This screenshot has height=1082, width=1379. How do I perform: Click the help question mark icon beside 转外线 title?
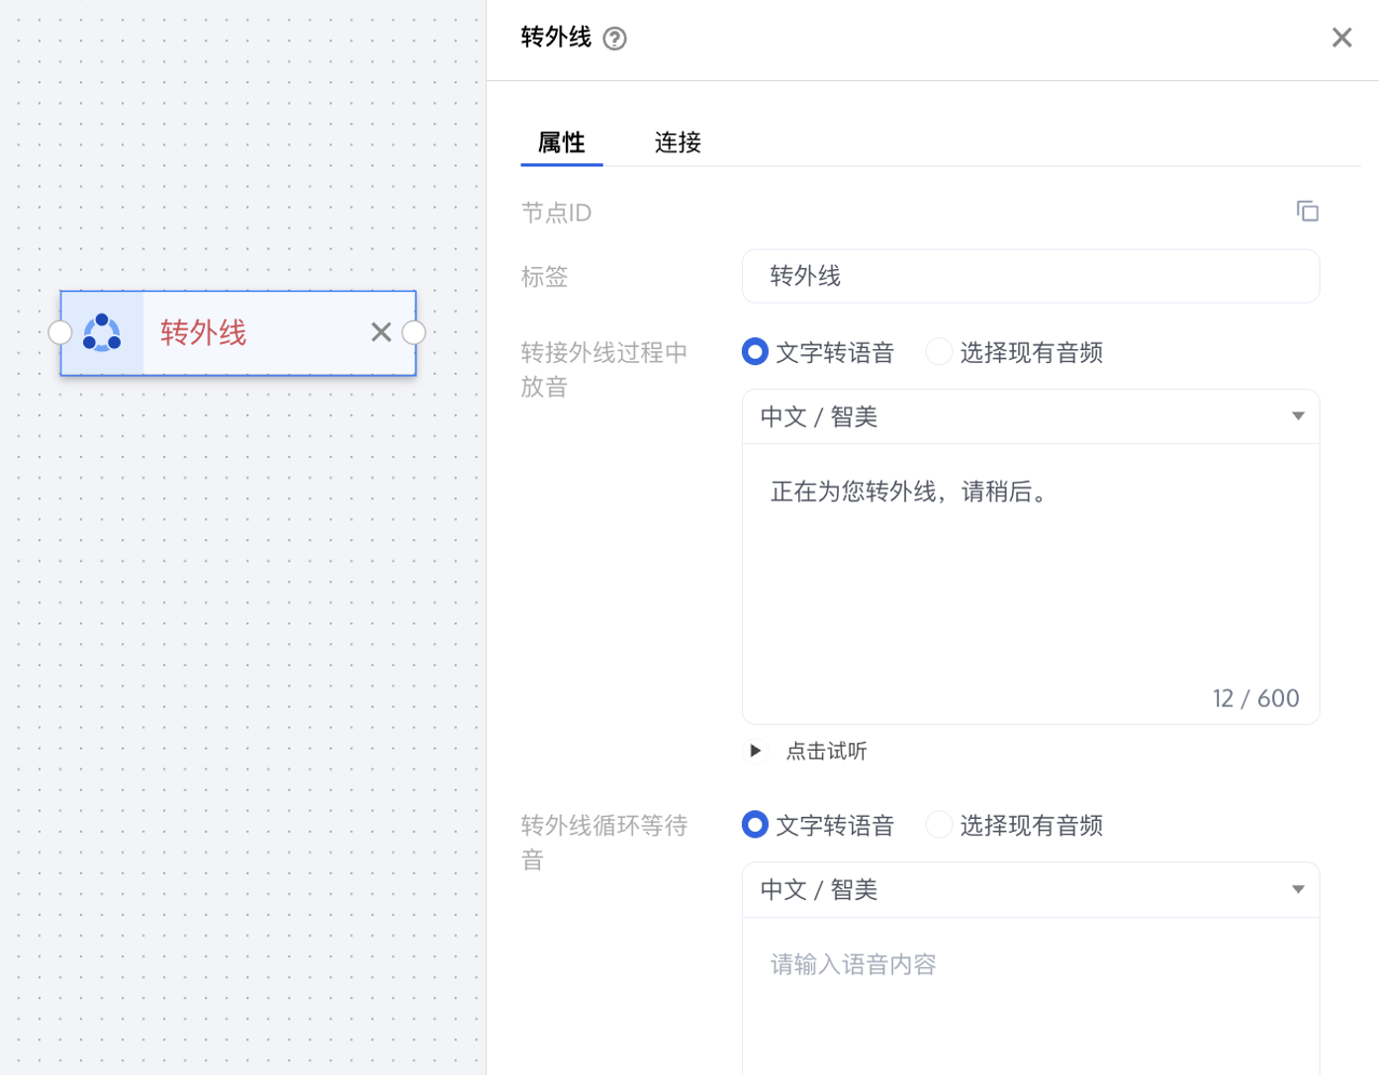[614, 39]
